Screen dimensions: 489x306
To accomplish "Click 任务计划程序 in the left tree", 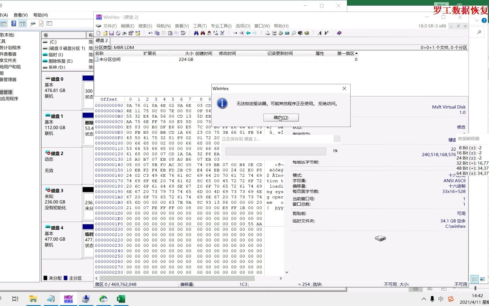I will click(x=10, y=48).
